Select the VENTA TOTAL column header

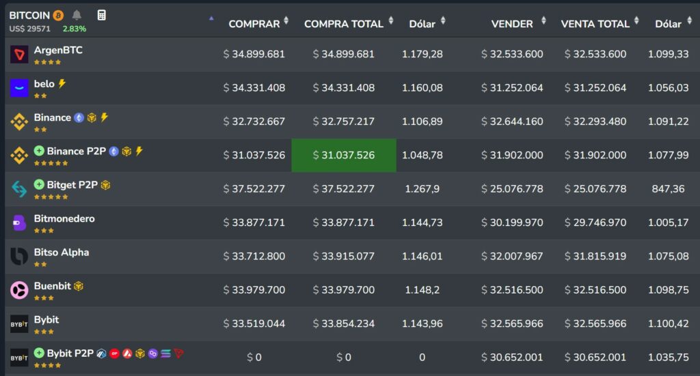[595, 24]
